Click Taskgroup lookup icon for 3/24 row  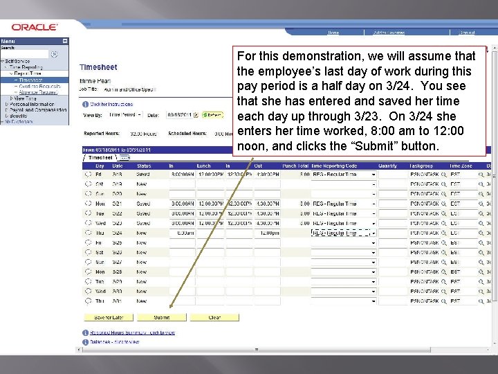click(x=443, y=233)
